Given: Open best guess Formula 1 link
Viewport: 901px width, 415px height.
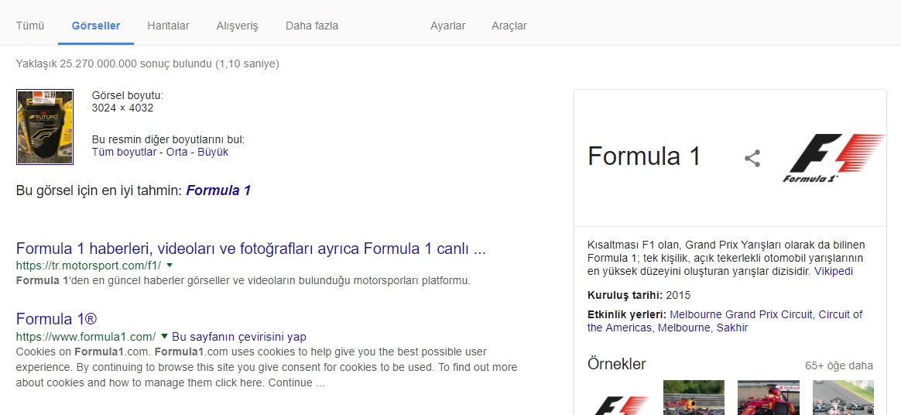Looking at the screenshot, I should [218, 190].
